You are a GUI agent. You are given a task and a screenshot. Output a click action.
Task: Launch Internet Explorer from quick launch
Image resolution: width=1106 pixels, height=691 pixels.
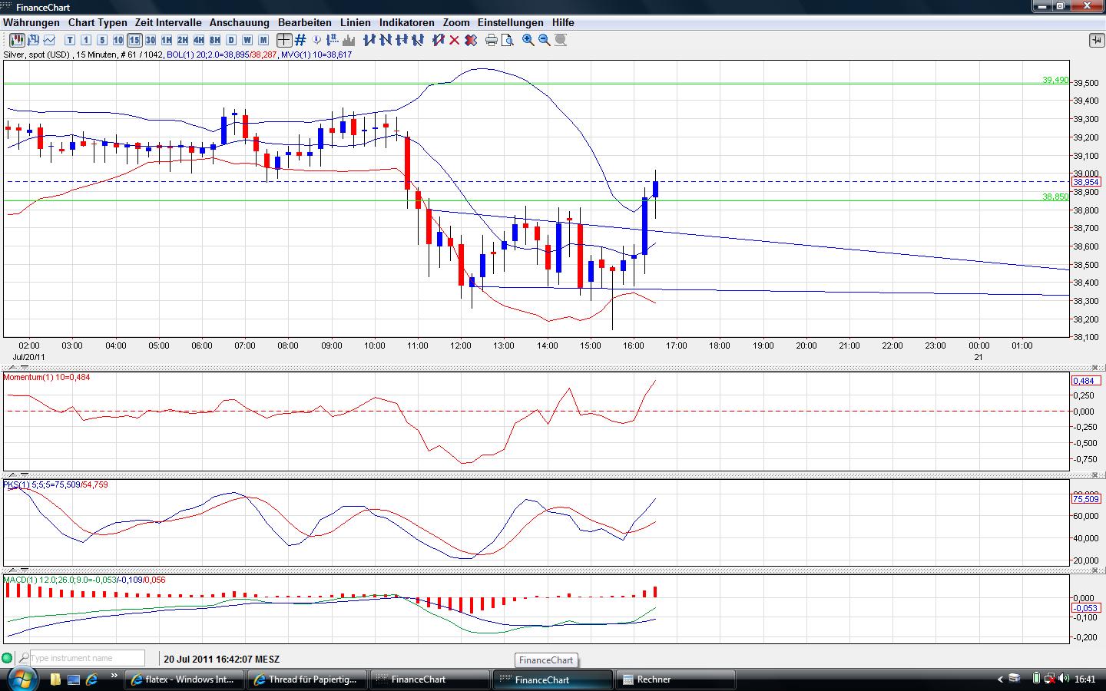tap(92, 679)
